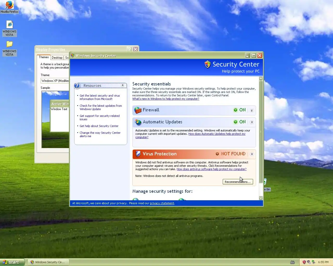The height and width of the screenshot is (266, 333).
Task: Click 'Note: Windows does not detect all antivirus programs.'
Action: pos(169,176)
